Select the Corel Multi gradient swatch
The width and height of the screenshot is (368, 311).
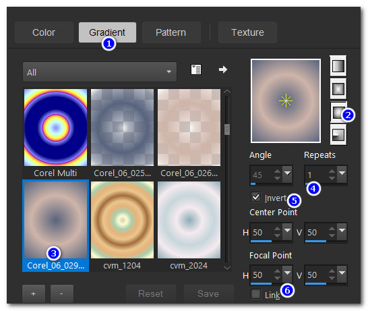(56, 128)
